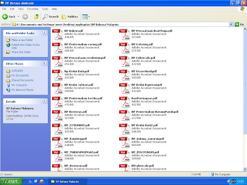Select RP-Kedai-Dobi2.pdf icon
This screenshot has width=247, height=185.
pyautogui.click(x=124, y=129)
